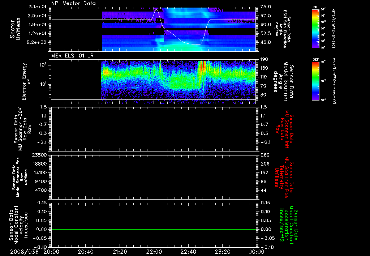Click the 98 telemetry tick label
The width and height of the screenshot is (370, 256).
pyautogui.click(x=263, y=182)
